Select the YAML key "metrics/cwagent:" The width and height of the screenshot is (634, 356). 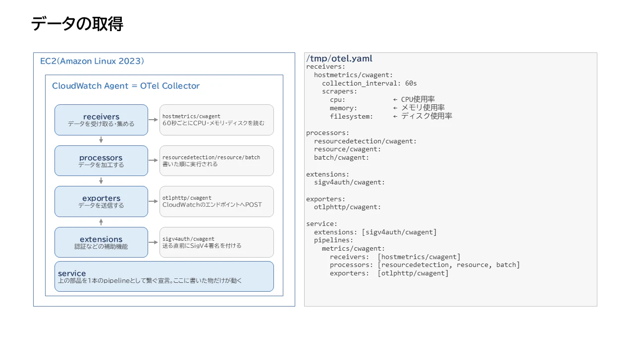354,248
